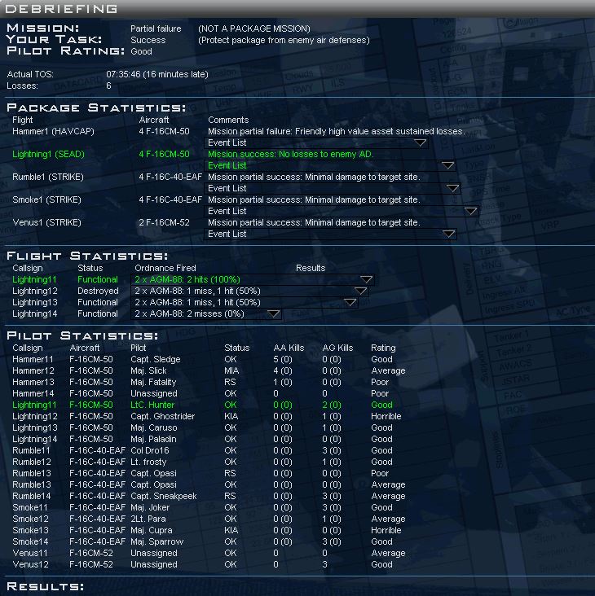Viewport: 595px width, 596px height.
Task: Select the Hammer1 (HAVCAP) flight row
Action: point(53,132)
